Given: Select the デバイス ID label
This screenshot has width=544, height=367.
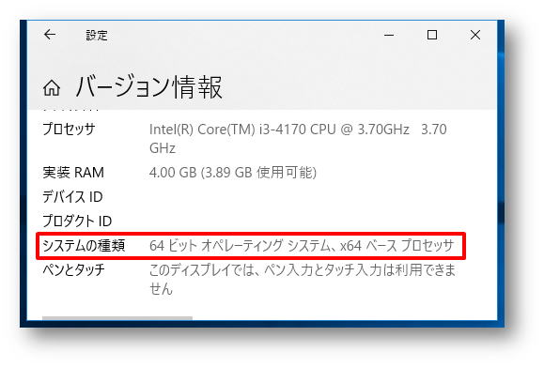Looking at the screenshot, I should [x=72, y=197].
